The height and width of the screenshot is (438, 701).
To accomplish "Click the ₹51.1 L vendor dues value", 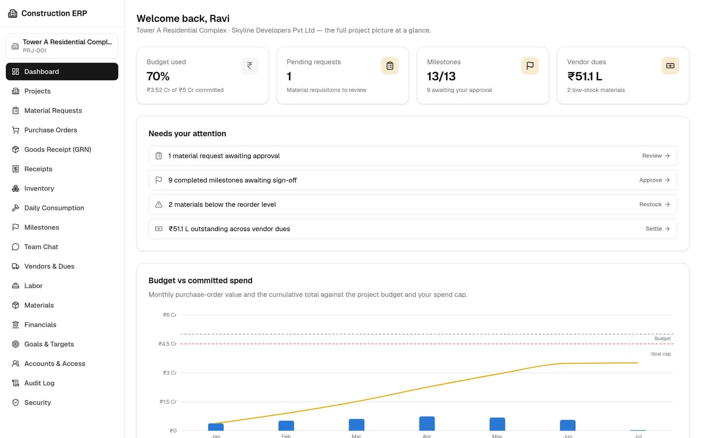I will [x=585, y=77].
